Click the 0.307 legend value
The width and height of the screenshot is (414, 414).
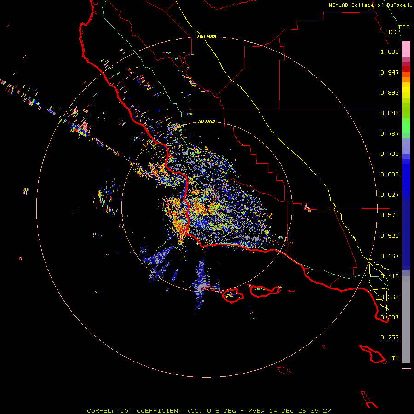[x=390, y=317]
